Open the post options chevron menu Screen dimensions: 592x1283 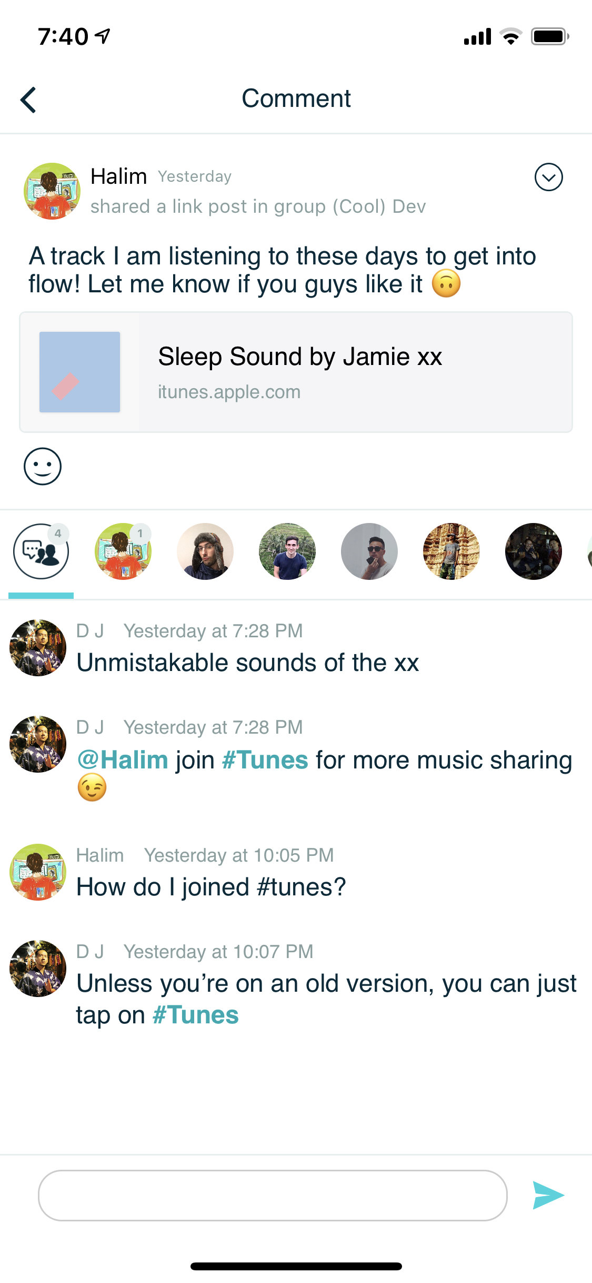pos(548,177)
